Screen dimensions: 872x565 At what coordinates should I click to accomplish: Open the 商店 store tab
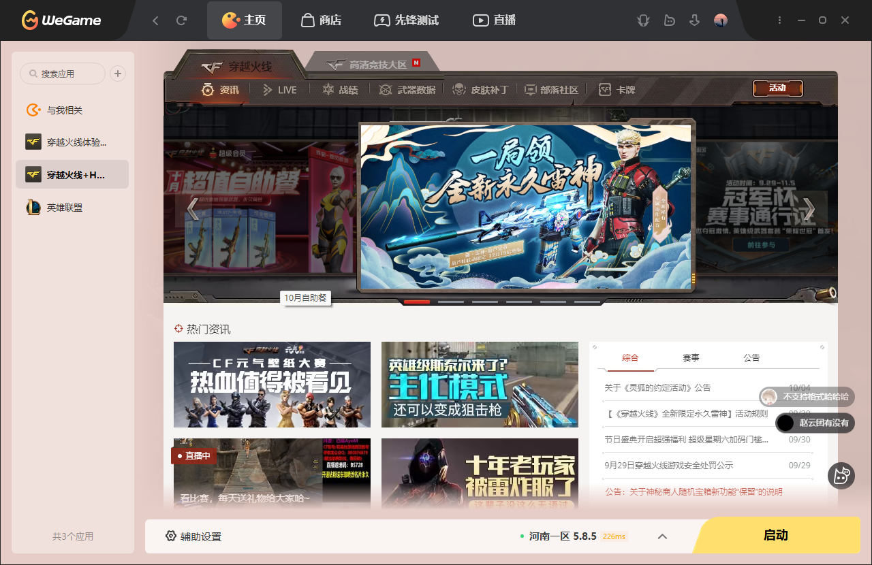tap(321, 20)
